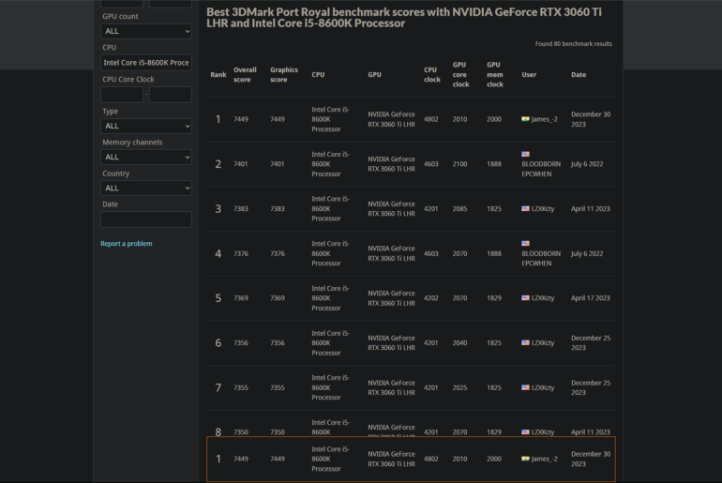Click the flag beside LZXKcty in rank 8 row
Image resolution: width=722 pixels, height=483 pixels.
coord(525,432)
